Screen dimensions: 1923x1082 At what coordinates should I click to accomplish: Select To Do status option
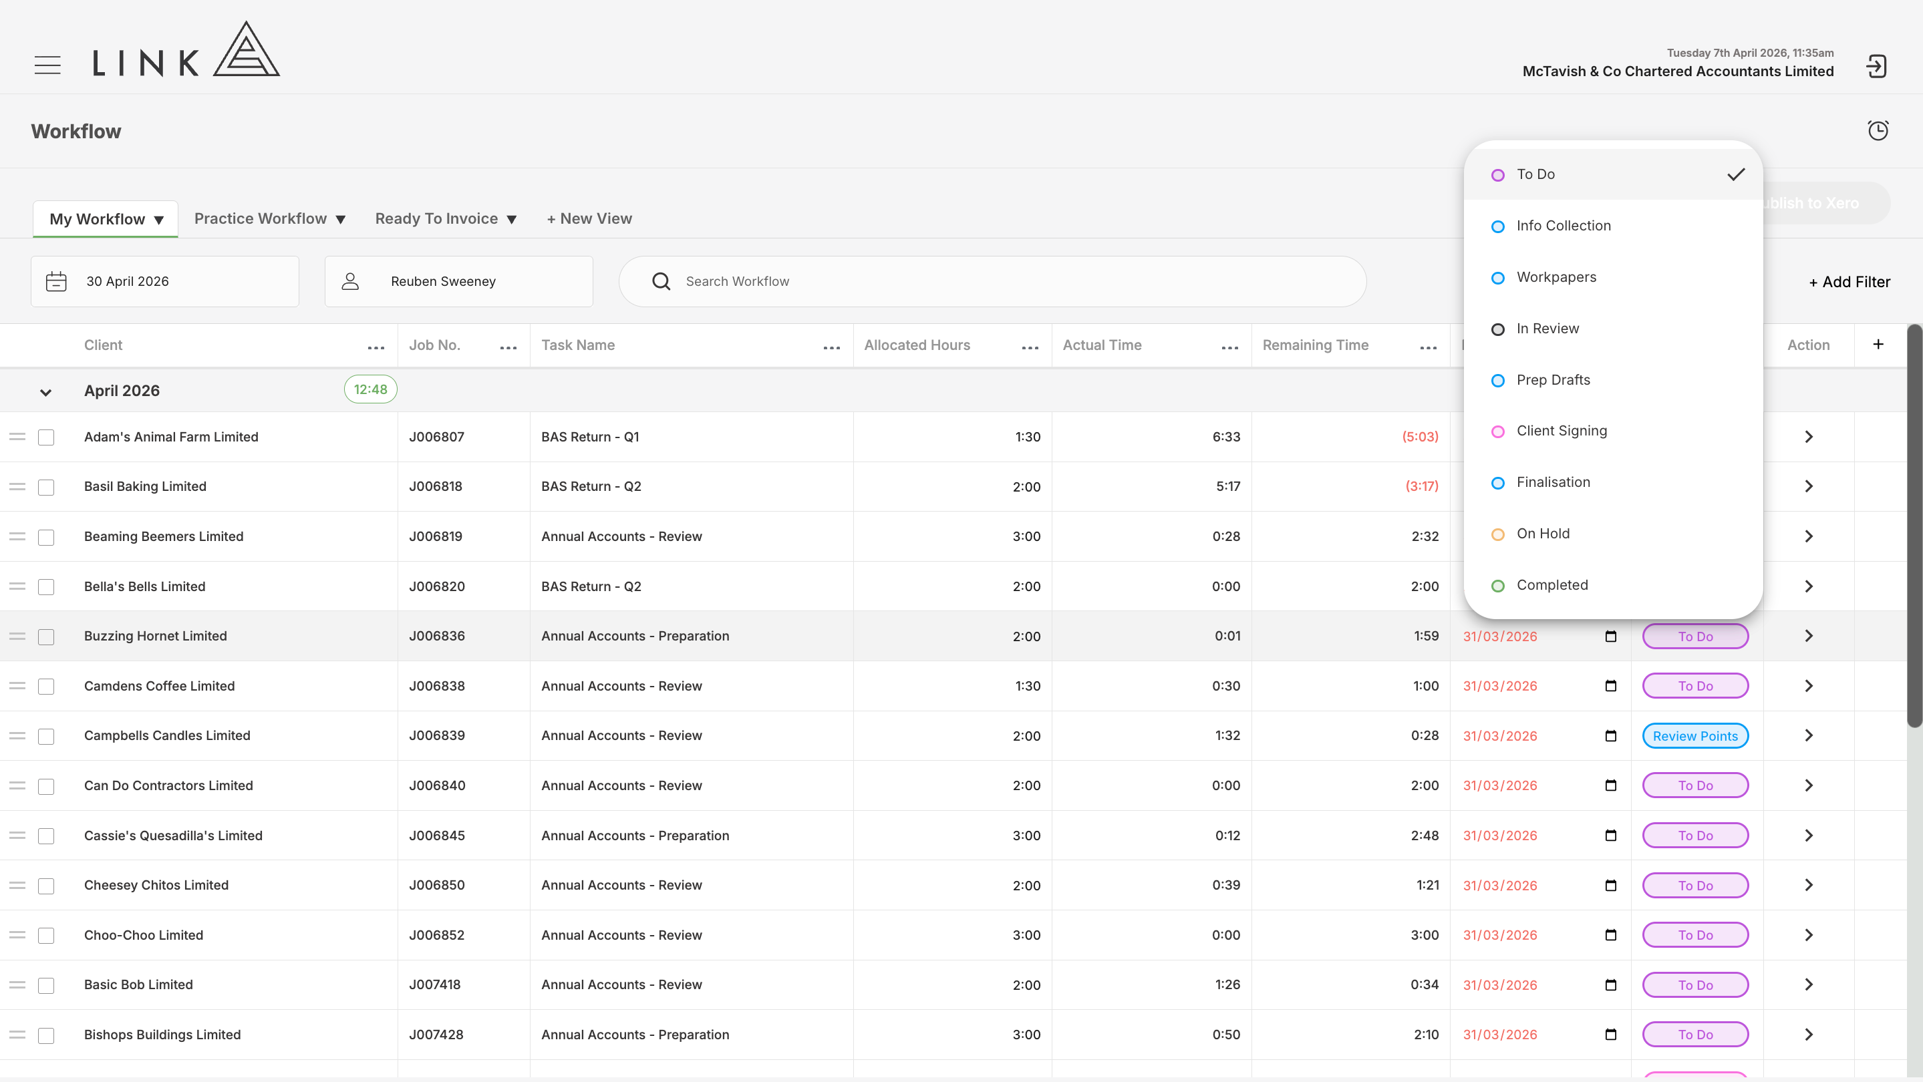click(1613, 174)
